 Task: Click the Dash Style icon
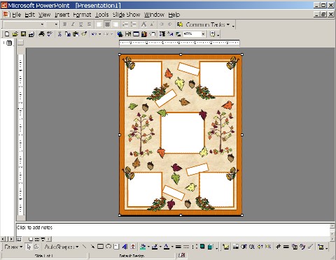tap(186, 247)
